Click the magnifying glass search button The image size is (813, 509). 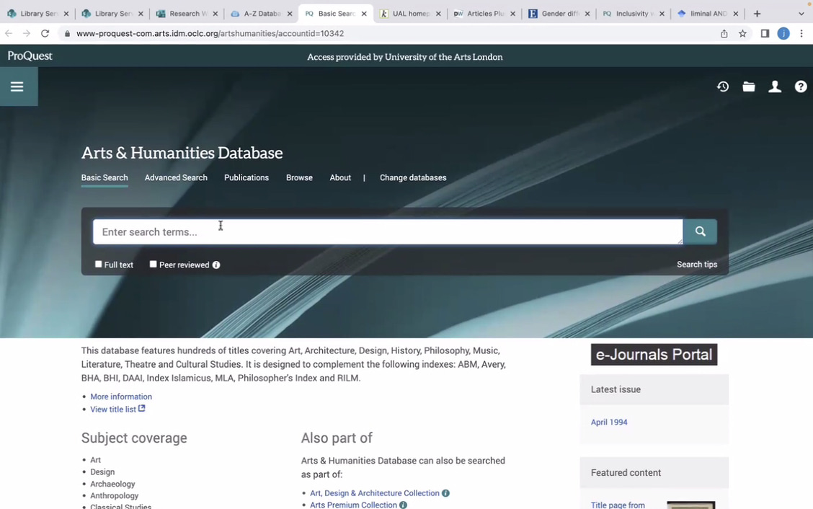tap(700, 231)
